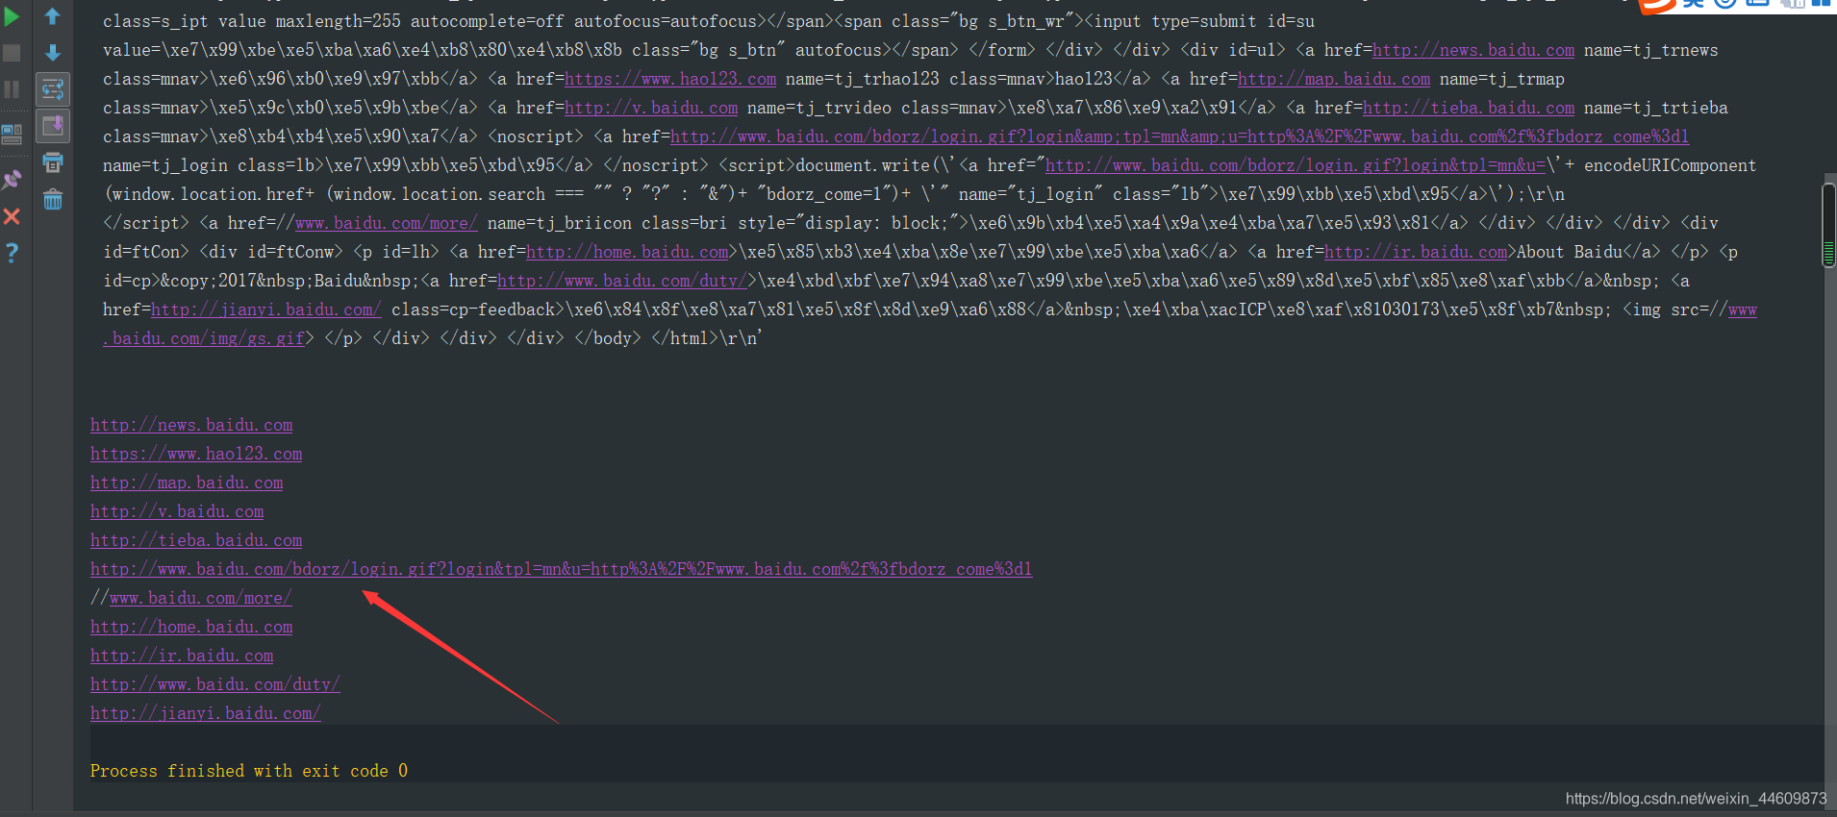This screenshot has width=1837, height=817.
Task: Rerun the script with the green play icon
Action: pos(12,16)
